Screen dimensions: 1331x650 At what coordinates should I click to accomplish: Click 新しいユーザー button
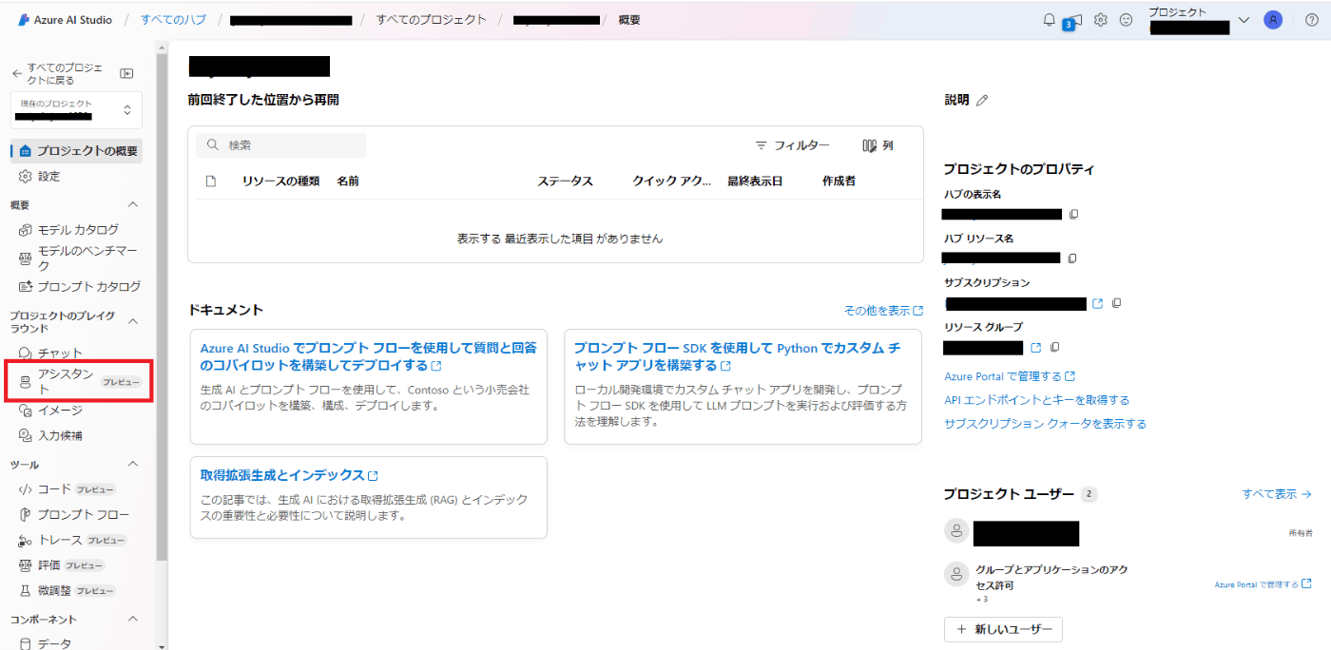[x=1003, y=629]
